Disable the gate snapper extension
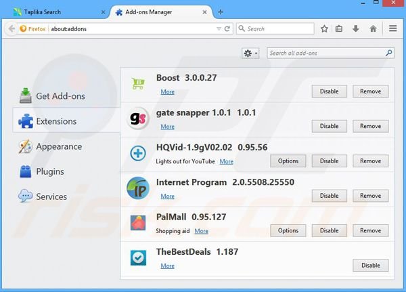This screenshot has width=406, height=292. click(x=329, y=126)
